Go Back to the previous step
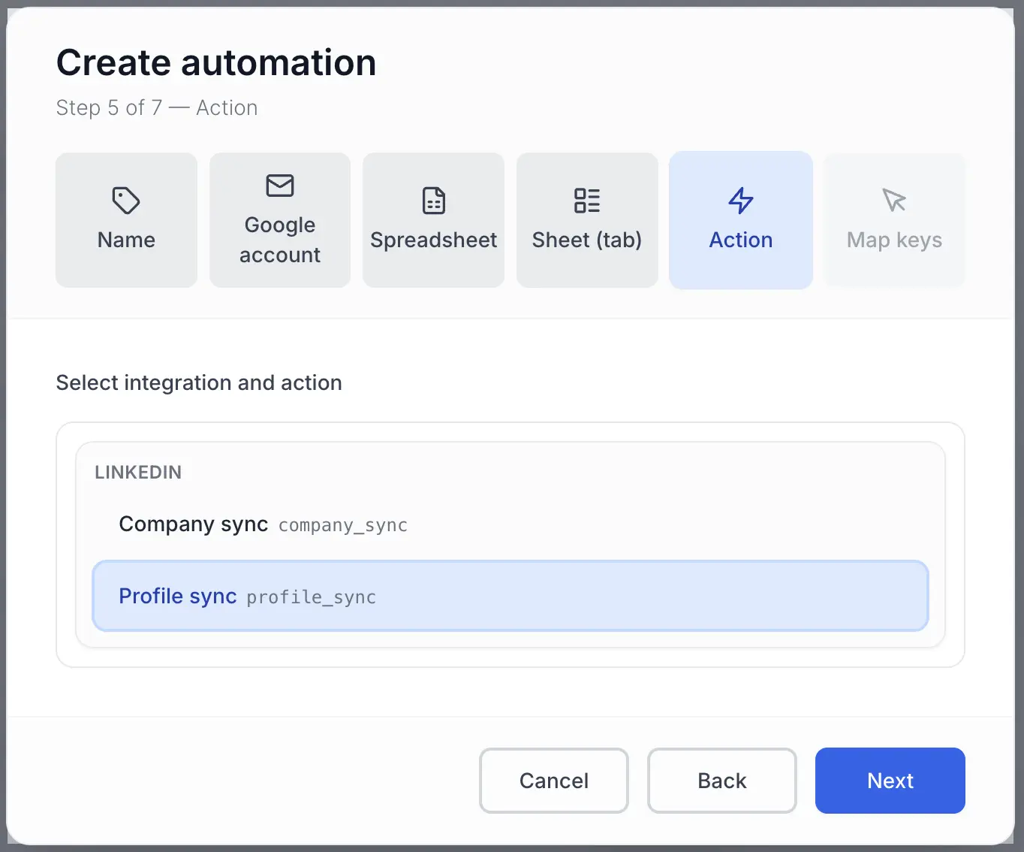1024x852 pixels. [x=722, y=781]
